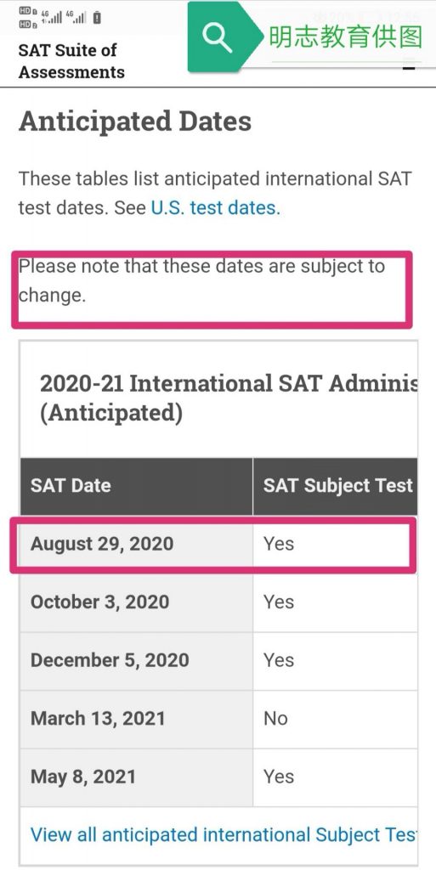
Task: Tap the green 明志教育供图 watermark label
Action: coord(345,37)
